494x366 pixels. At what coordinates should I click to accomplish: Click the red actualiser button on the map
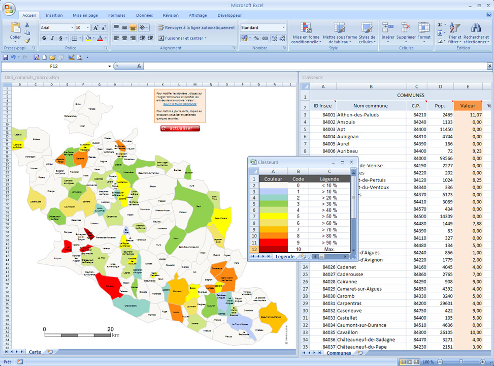[x=180, y=129]
